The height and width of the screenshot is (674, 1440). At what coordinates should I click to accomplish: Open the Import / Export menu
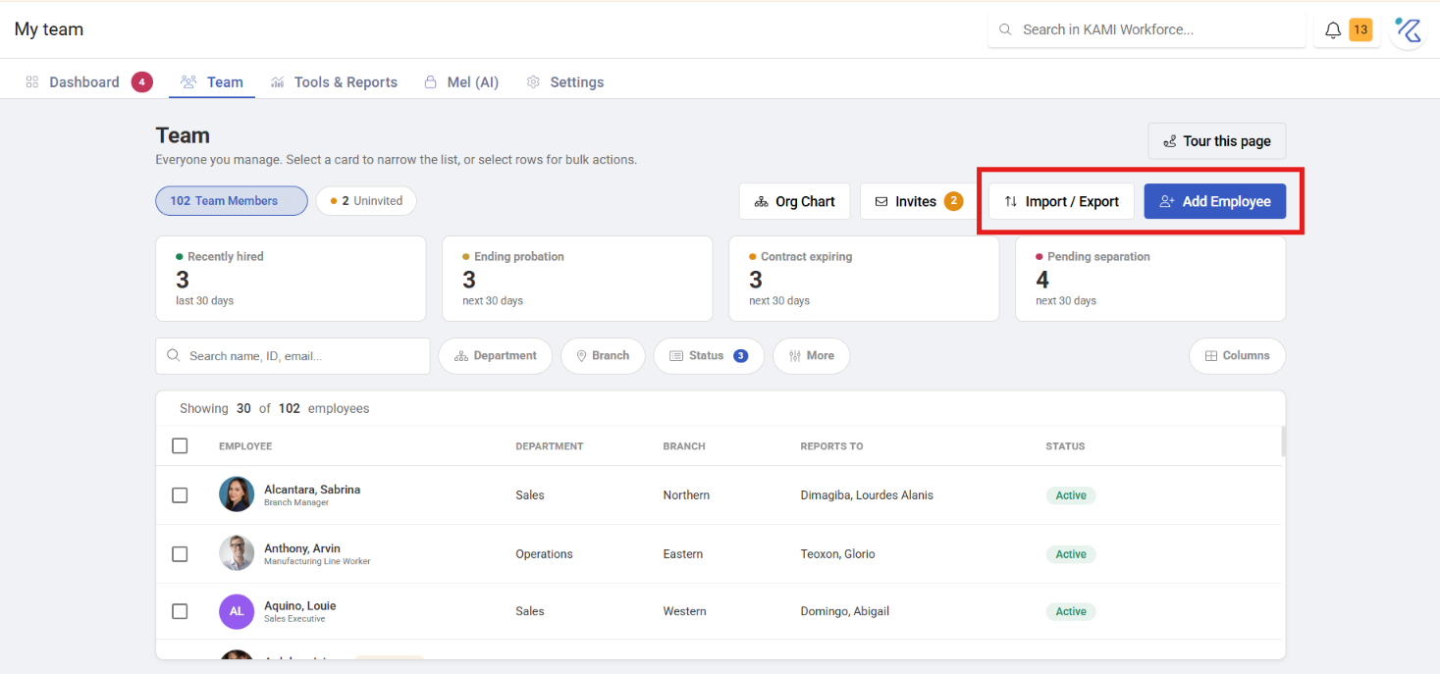1061,201
